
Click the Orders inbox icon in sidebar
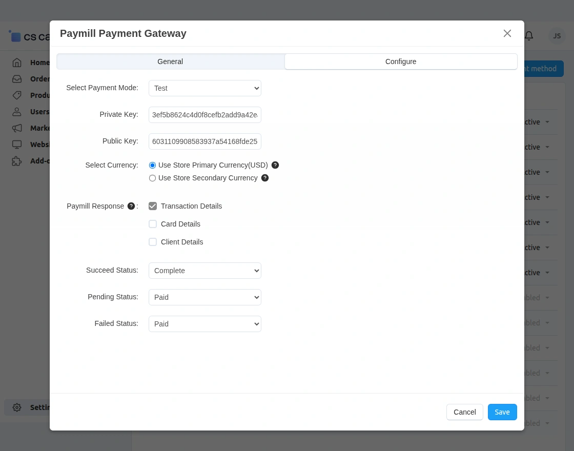click(17, 79)
